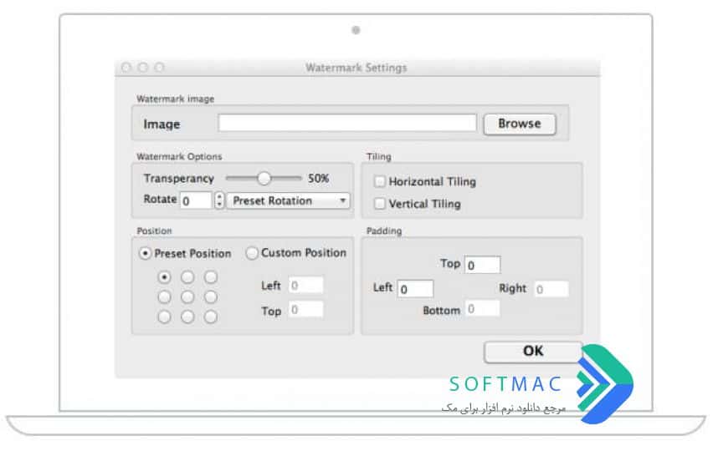
Task: Click the Padding Left input field
Action: click(416, 289)
